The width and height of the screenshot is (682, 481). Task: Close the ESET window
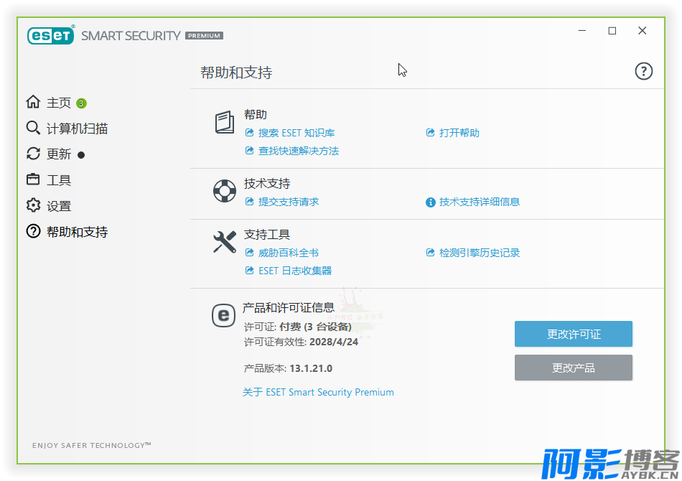click(x=642, y=30)
